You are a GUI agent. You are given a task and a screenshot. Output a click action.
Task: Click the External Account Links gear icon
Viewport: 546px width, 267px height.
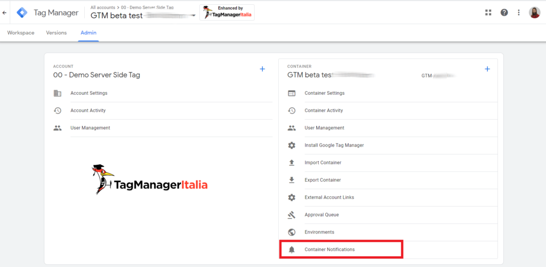tap(292, 197)
